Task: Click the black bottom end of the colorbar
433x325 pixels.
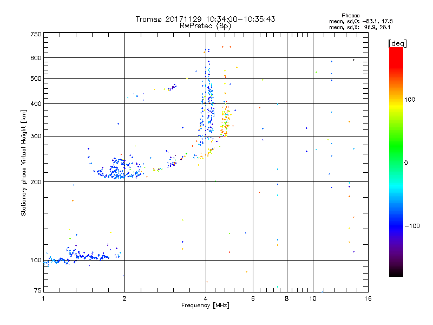Action: pyautogui.click(x=396, y=274)
